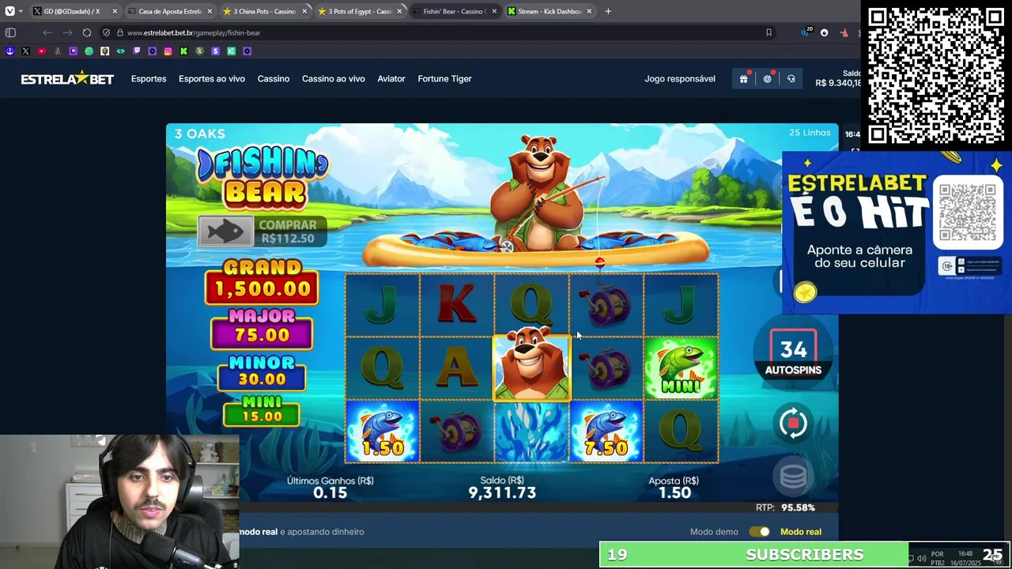Buy bonus via Comprar R$112.50 button
Image resolution: width=1012 pixels, height=569 pixels.
pos(262,232)
